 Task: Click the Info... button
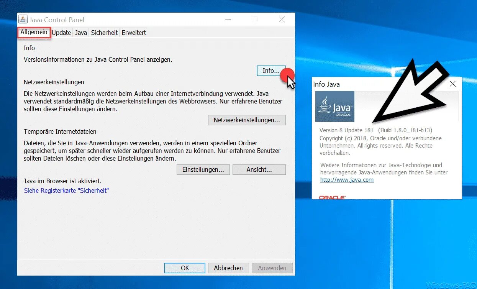[x=271, y=71]
